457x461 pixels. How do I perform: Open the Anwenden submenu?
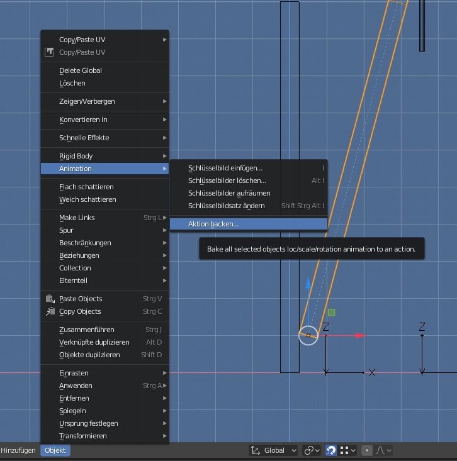click(104, 386)
